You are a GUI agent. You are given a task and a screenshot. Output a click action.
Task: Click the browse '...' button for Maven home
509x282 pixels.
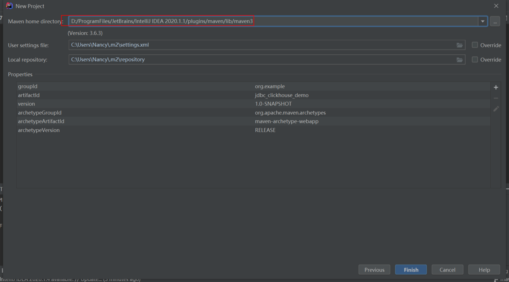pos(495,21)
